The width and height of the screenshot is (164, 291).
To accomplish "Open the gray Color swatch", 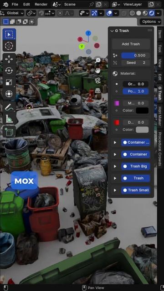I will (x=142, y=130).
